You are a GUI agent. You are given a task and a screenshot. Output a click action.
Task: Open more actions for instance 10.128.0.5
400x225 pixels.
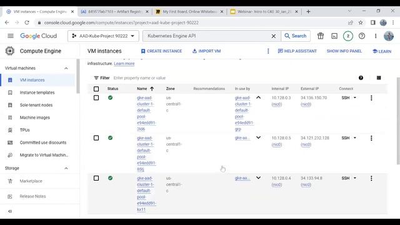pos(371,138)
